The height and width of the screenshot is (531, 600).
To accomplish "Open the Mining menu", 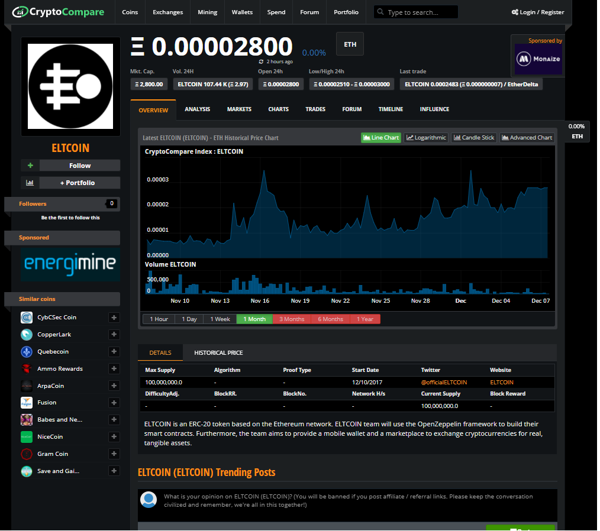I will [208, 12].
